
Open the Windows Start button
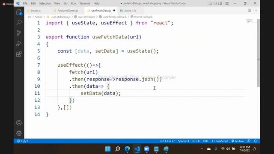pos(108,149)
